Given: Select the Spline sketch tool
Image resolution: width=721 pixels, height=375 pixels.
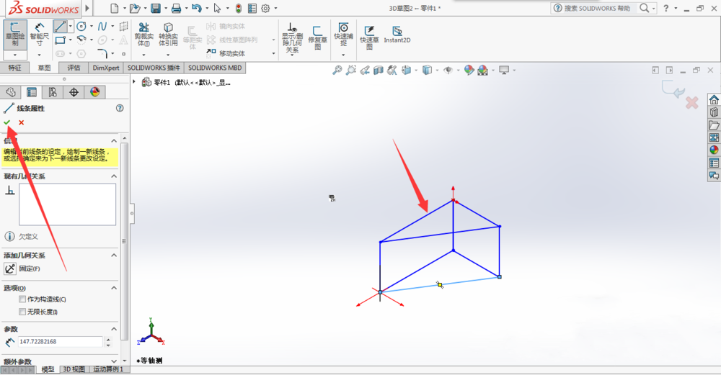Looking at the screenshot, I should coord(102,26).
